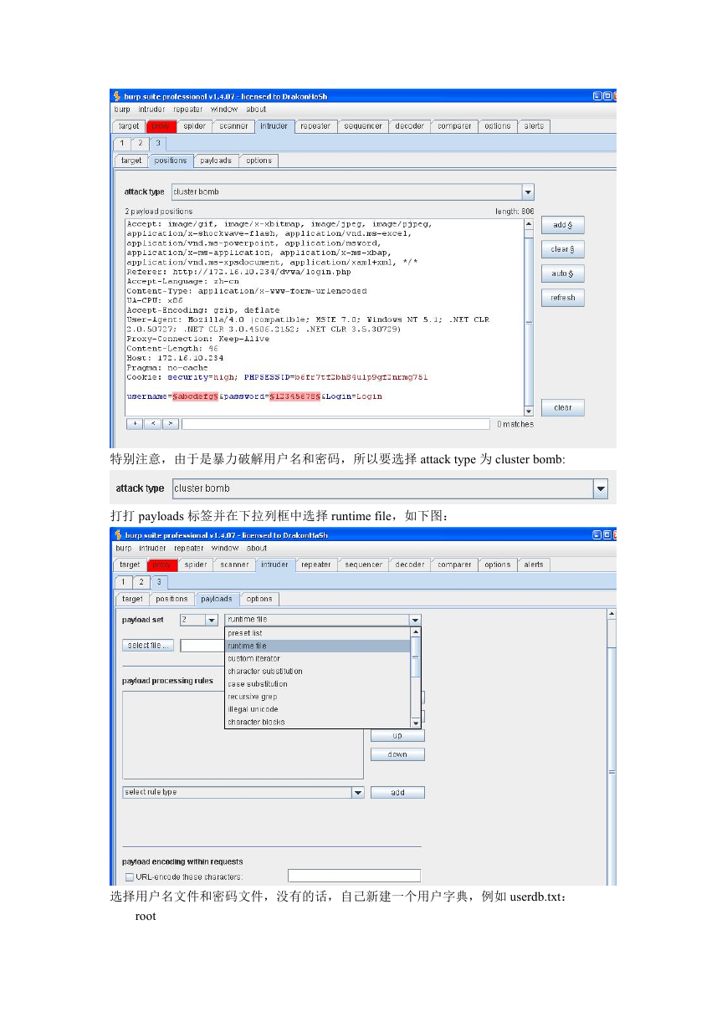Screen dimensions: 727x1027
Task: Click the < previous match button
Action: pos(152,424)
